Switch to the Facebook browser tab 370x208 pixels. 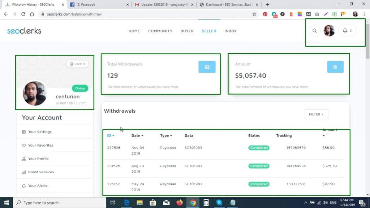[x=99, y=4]
